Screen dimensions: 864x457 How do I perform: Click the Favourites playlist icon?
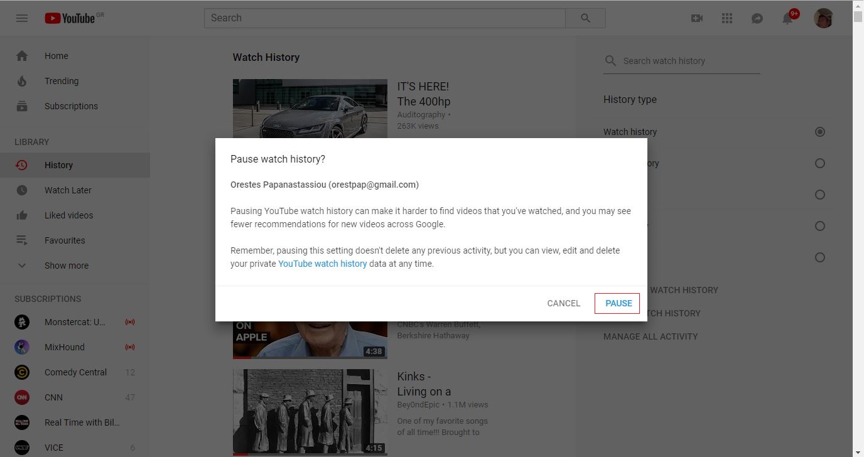tap(22, 240)
